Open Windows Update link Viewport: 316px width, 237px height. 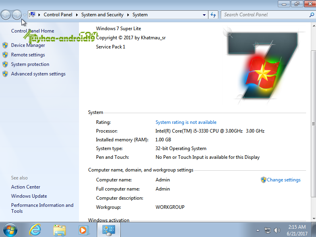[x=29, y=196]
